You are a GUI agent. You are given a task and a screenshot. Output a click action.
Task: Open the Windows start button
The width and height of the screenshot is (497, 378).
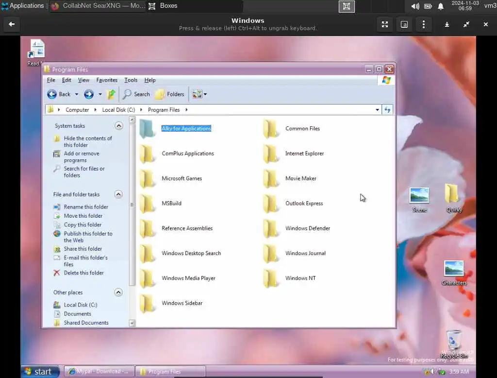click(x=41, y=371)
